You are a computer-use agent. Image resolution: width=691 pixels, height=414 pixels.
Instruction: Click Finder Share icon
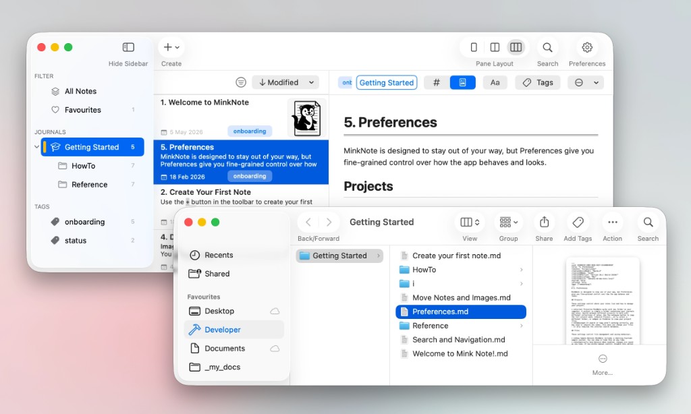tap(545, 222)
